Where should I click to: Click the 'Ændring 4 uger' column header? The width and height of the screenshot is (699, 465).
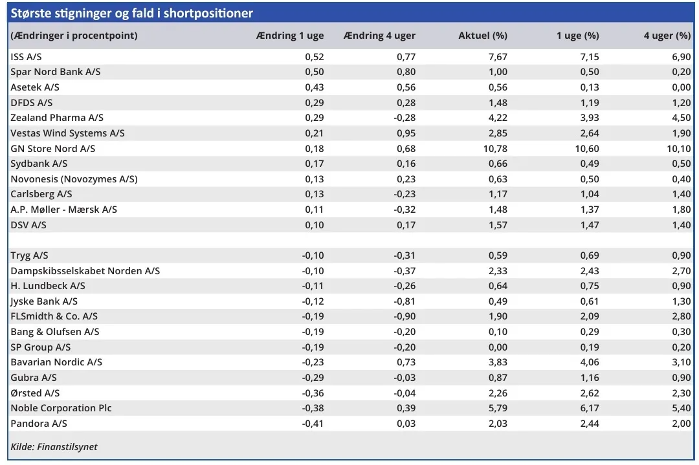380,36
